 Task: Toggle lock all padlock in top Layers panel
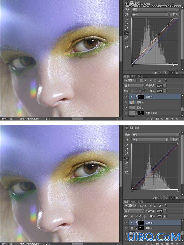click(145, 91)
